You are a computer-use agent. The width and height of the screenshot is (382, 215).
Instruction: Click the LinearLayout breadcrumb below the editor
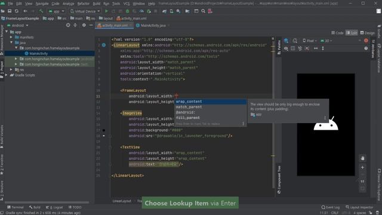coord(122,201)
